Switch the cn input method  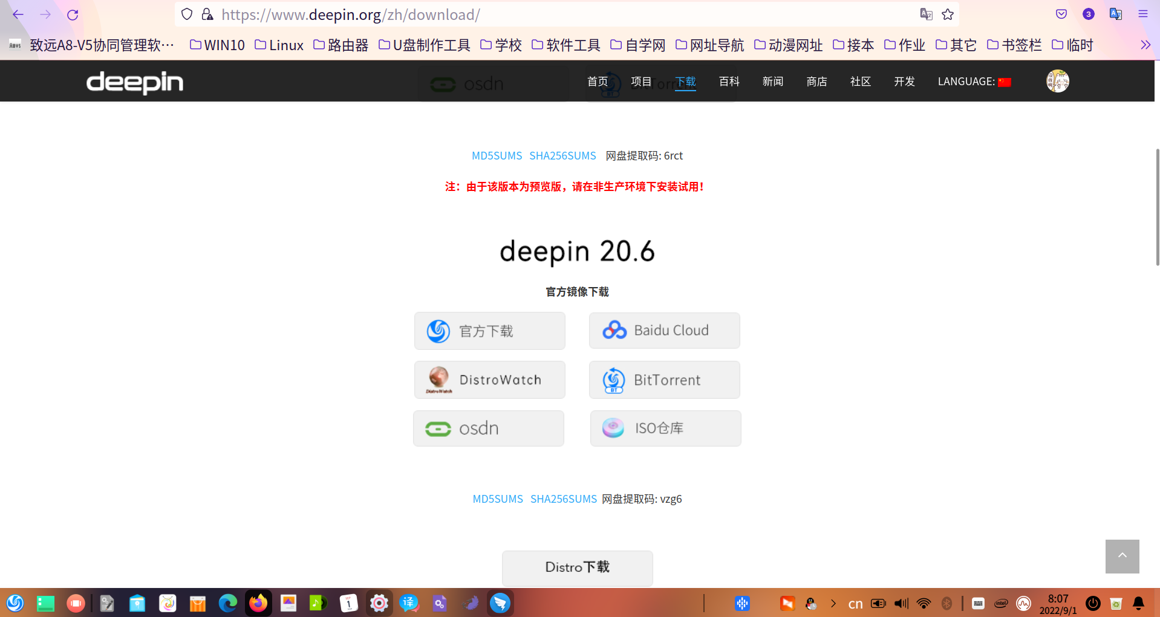click(855, 603)
